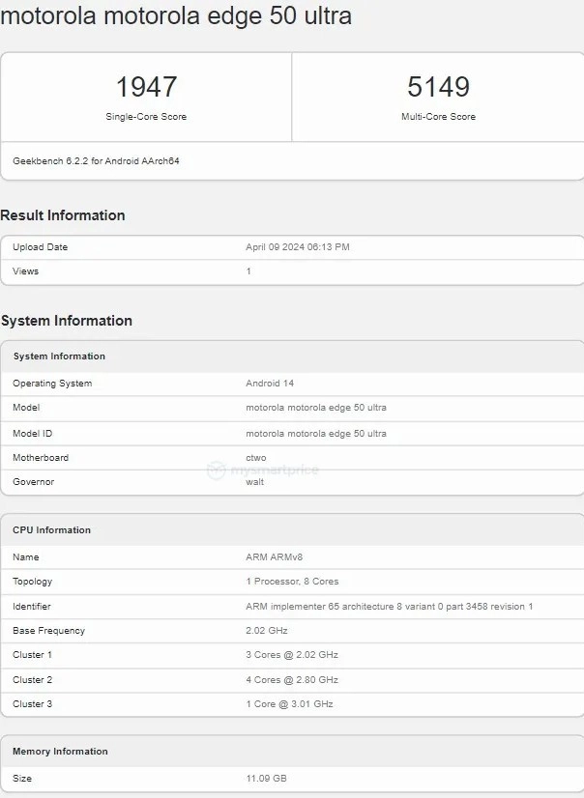This screenshot has height=798, width=584.
Task: Click the CPU 'Name' row label
Action: tap(26, 556)
